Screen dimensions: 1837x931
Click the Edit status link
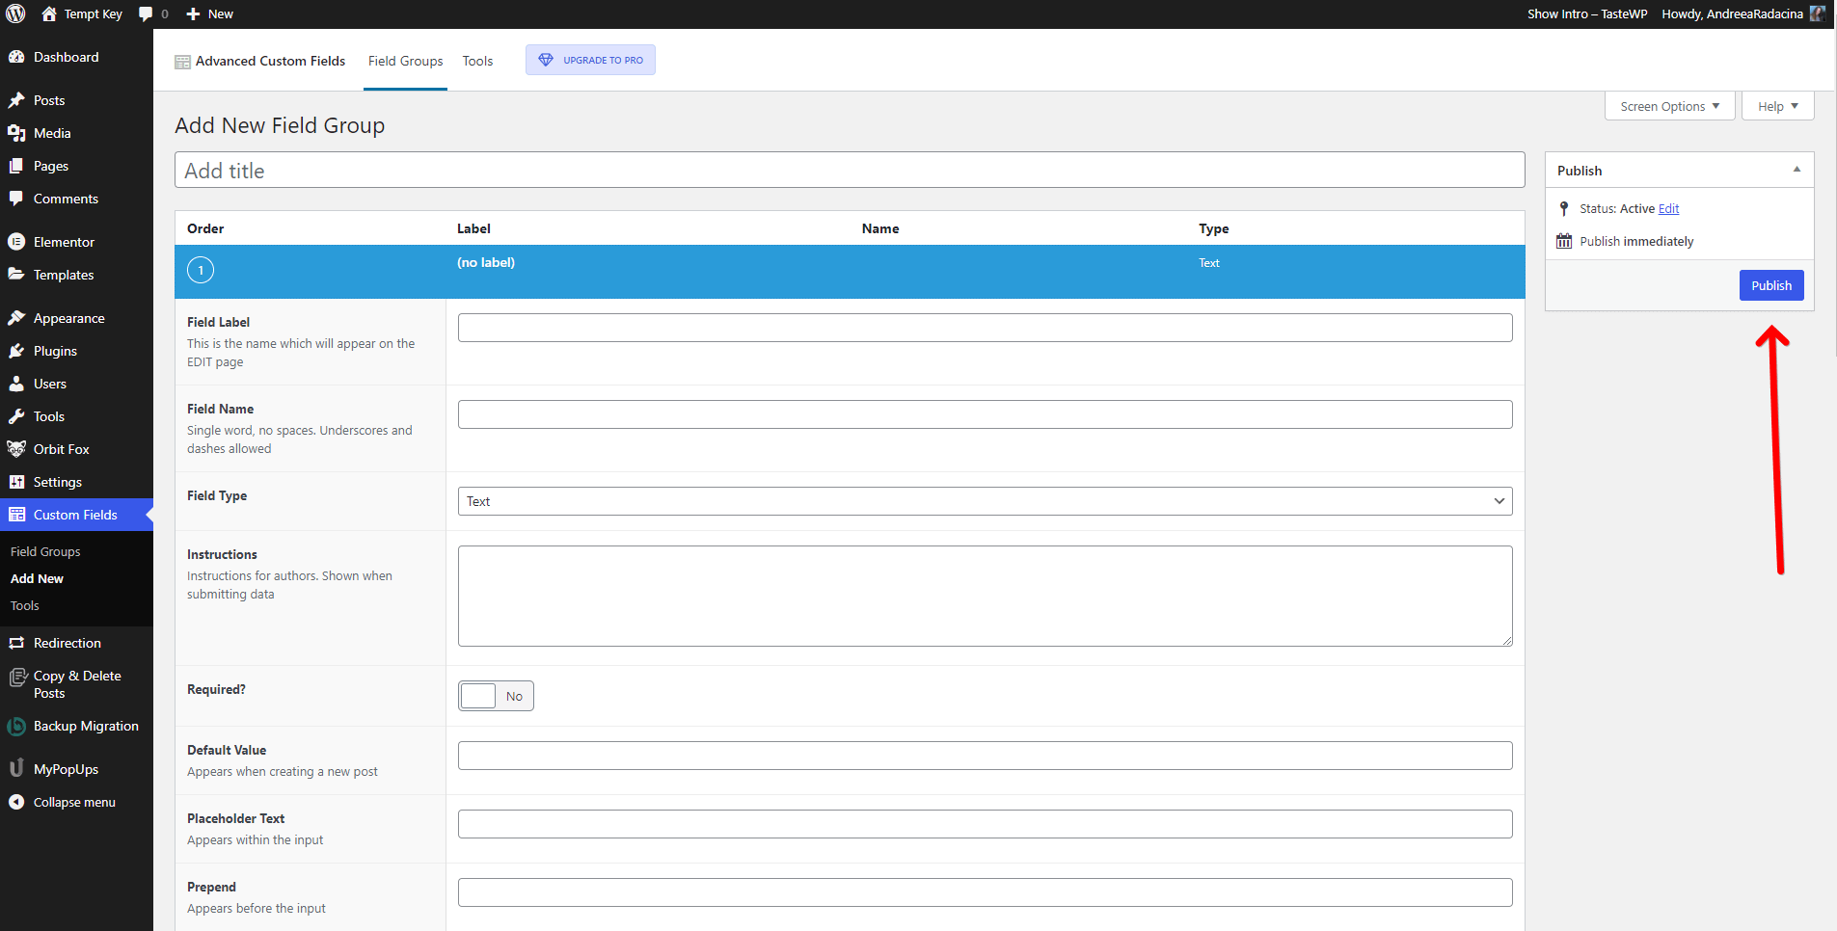pos(1668,208)
